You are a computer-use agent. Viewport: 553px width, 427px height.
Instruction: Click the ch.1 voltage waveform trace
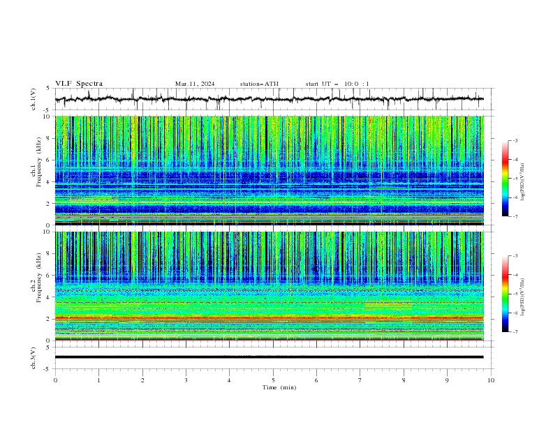(x=269, y=99)
